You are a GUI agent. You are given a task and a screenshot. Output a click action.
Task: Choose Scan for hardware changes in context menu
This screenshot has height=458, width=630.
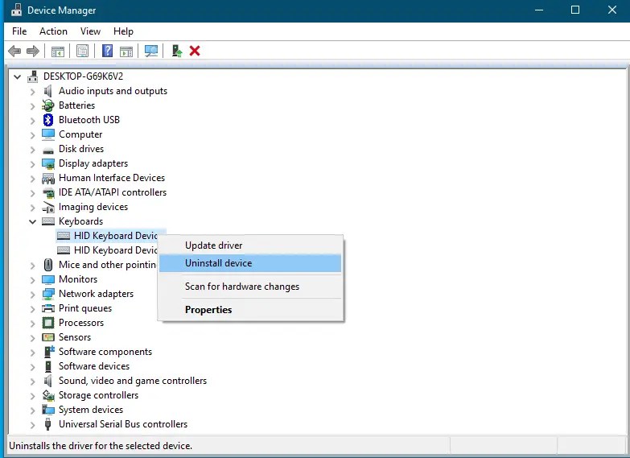(x=250, y=287)
